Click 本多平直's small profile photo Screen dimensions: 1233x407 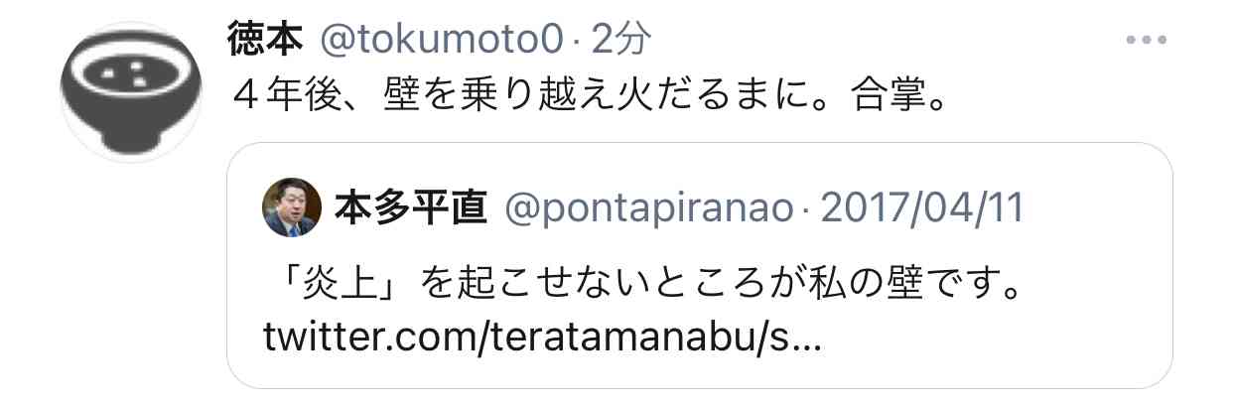click(290, 208)
